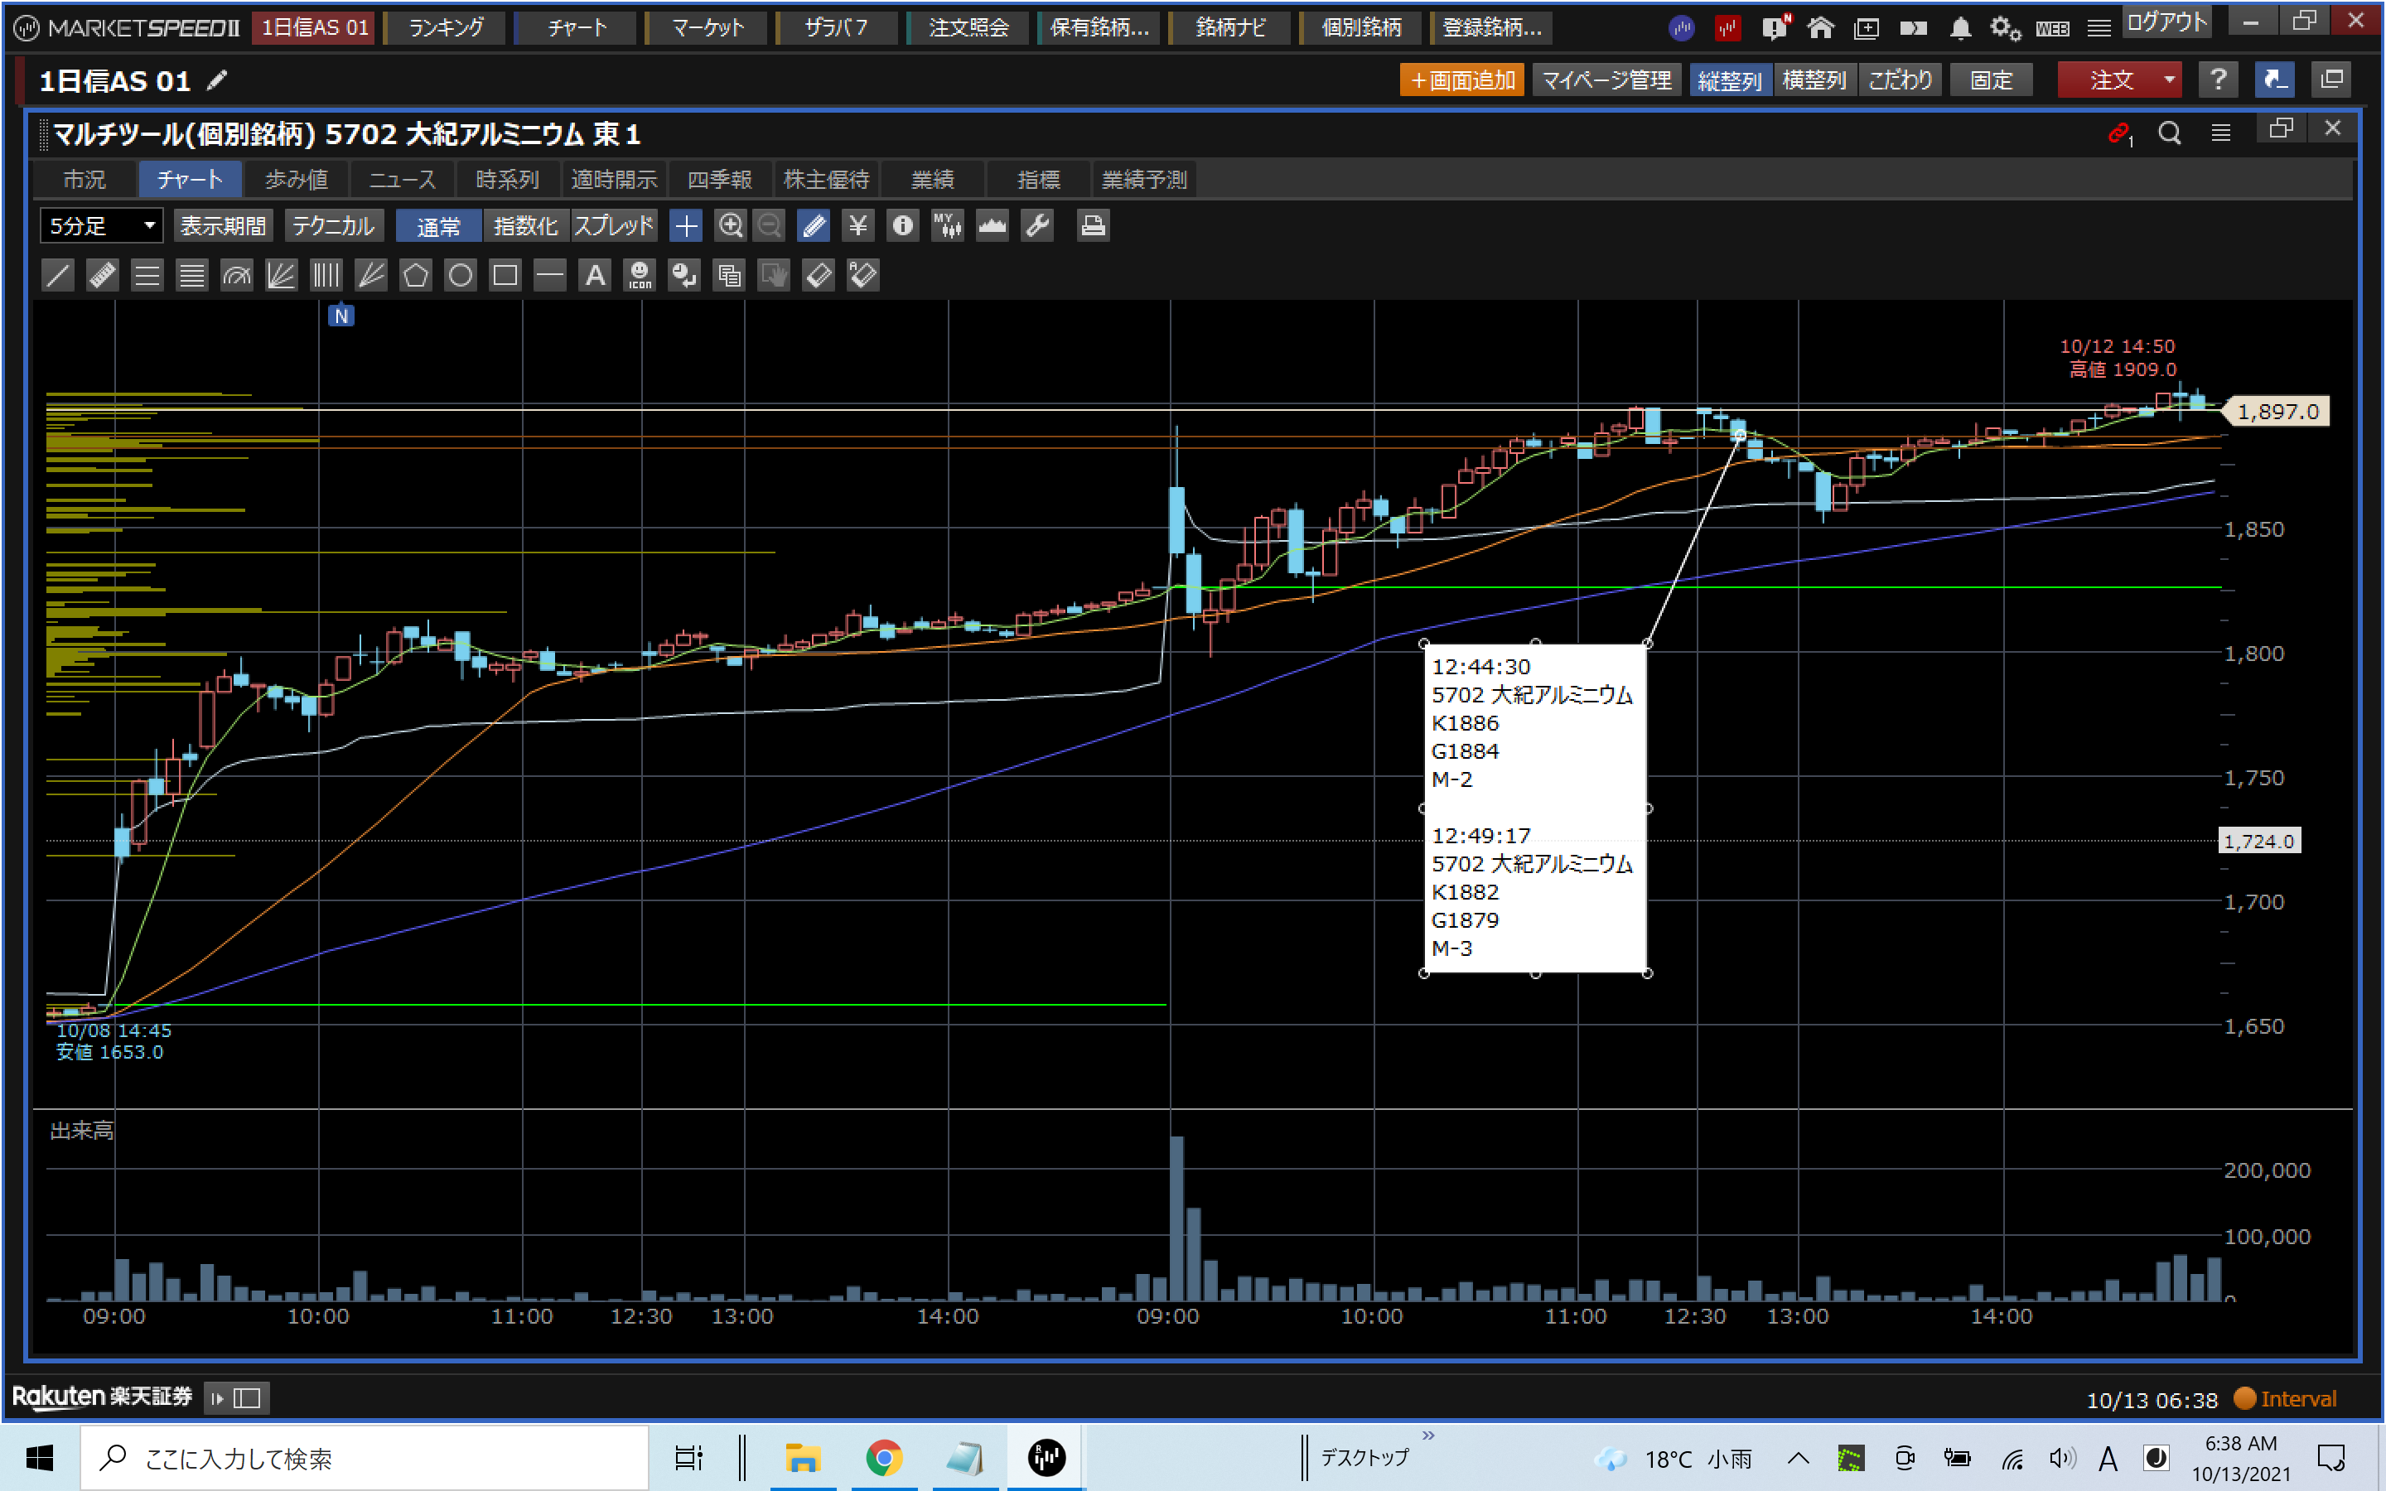This screenshot has height=1491, width=2386.
Task: Click the ＋画面追加 button
Action: (x=1461, y=80)
